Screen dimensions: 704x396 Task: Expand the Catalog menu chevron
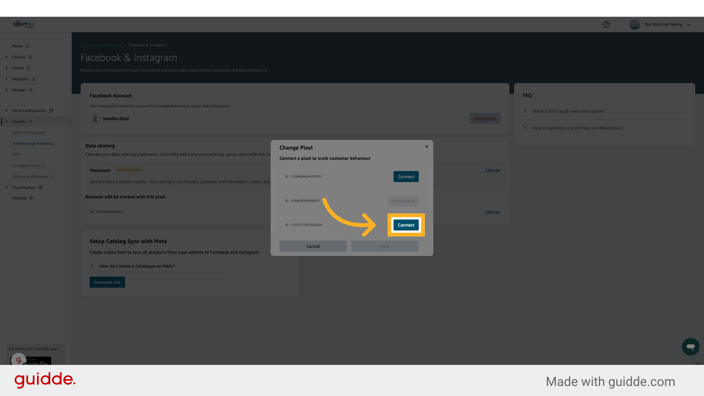(x=7, y=57)
